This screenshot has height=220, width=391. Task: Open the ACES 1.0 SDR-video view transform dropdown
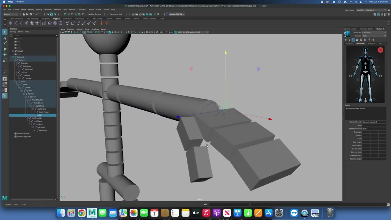tap(194, 32)
